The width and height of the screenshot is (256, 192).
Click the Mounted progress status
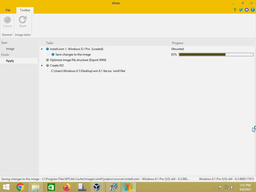(177, 49)
